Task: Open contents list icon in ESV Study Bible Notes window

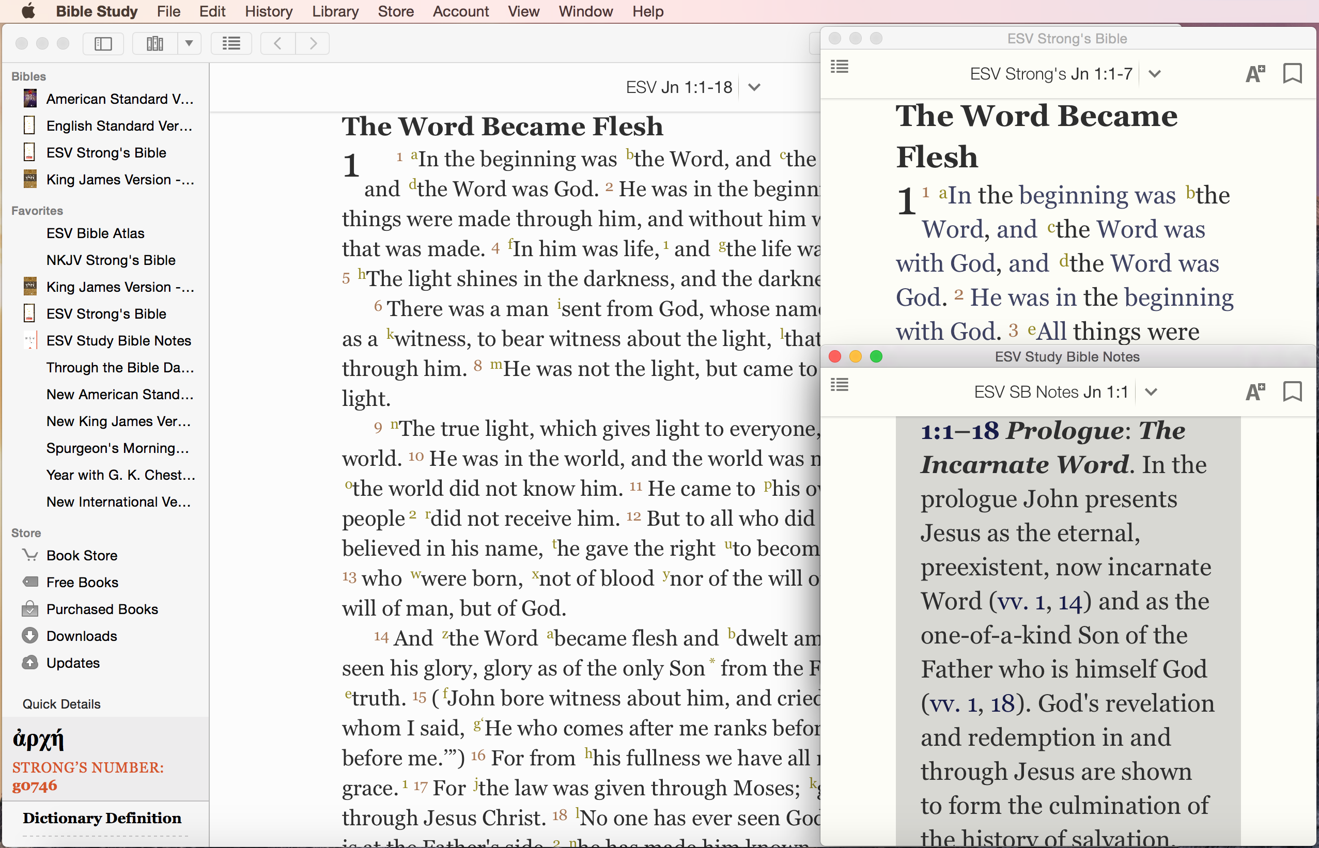Action: (840, 385)
